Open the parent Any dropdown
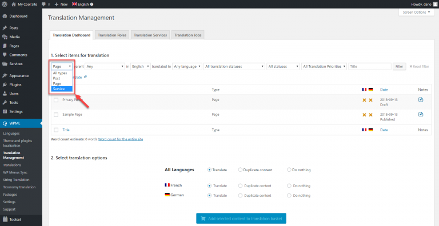This screenshot has height=226, width=439. (x=105, y=67)
